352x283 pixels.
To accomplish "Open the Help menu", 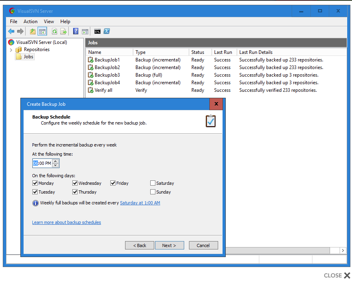I will 66,22.
